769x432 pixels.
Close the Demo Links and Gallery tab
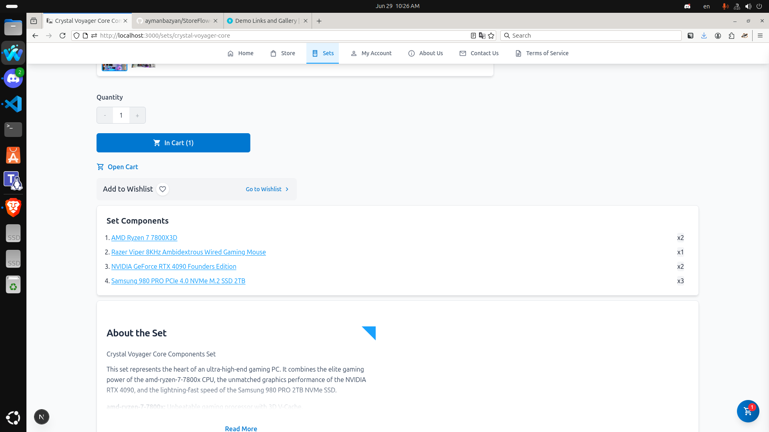pyautogui.click(x=306, y=21)
